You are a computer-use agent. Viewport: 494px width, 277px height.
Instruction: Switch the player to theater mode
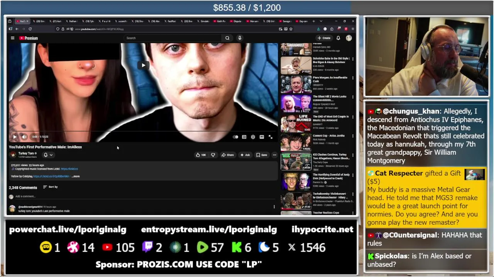pyautogui.click(x=262, y=137)
